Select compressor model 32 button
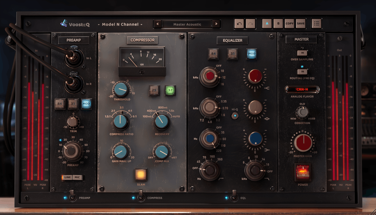376x215 pixels. point(170,90)
